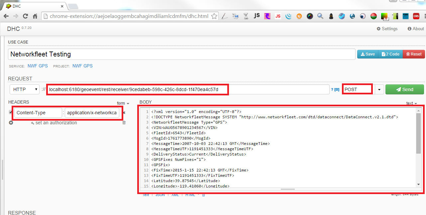Viewport: 426px width, 215px height.
Task: Click the body resize handle bar
Action: 287,189
